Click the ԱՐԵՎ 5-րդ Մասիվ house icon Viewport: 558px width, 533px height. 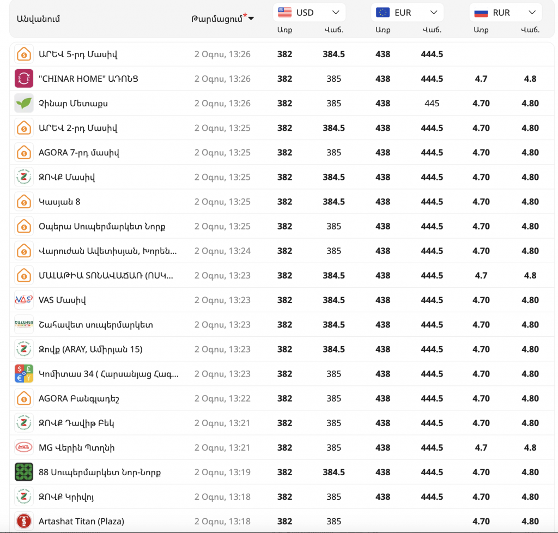24,54
